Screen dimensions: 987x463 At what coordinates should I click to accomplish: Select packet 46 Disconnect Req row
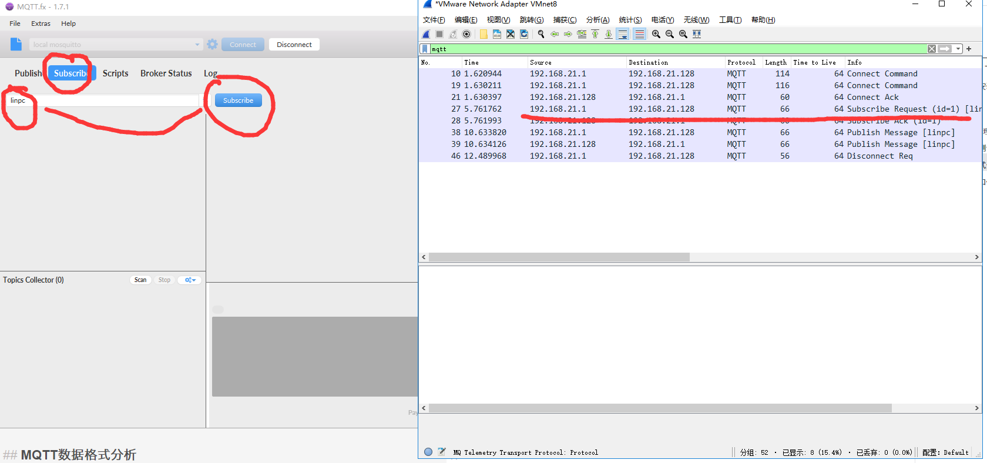pyautogui.click(x=700, y=156)
